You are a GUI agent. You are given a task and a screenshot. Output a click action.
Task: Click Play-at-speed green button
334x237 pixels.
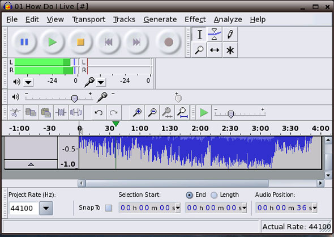point(204,112)
